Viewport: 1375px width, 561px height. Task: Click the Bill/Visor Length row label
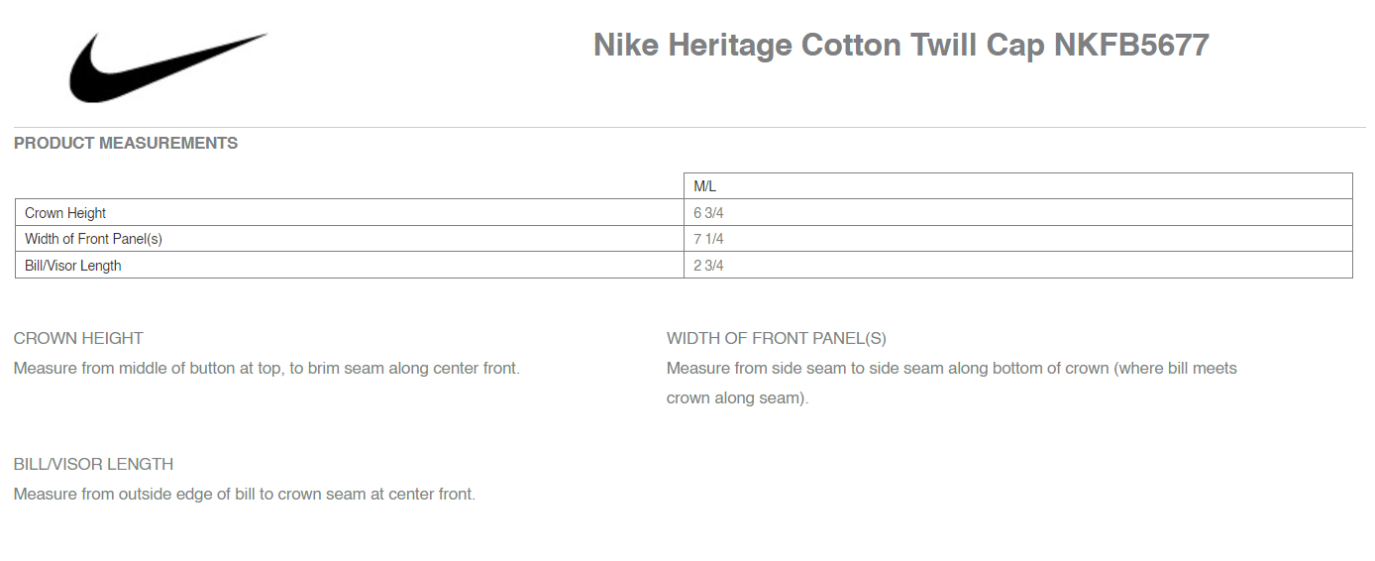73,266
